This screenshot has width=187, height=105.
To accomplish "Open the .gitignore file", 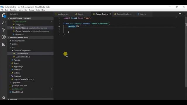I will pyautogui.click(x=16, y=82).
